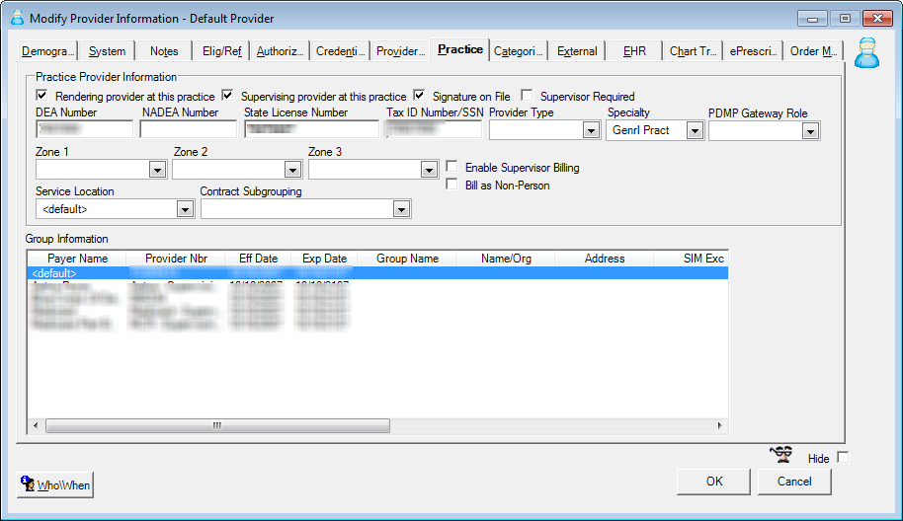903x521 pixels.
Task: Open the Order M... tab
Action: coord(813,51)
